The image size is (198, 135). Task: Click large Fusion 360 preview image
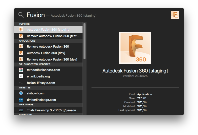[135, 48]
